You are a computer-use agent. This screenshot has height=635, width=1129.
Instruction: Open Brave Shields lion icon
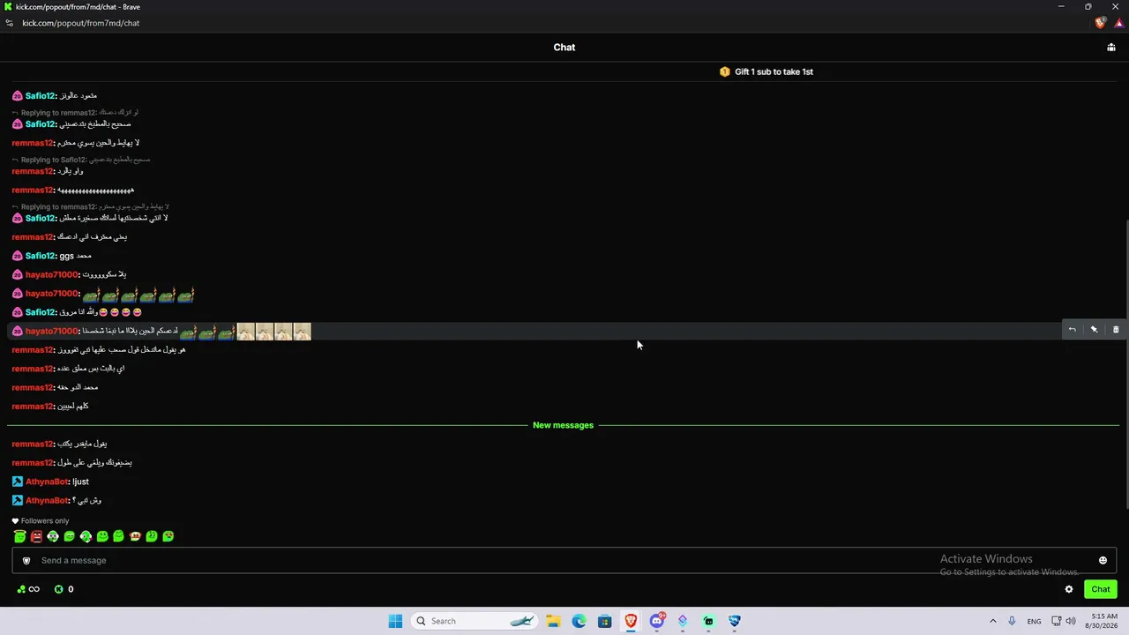[x=1100, y=23]
